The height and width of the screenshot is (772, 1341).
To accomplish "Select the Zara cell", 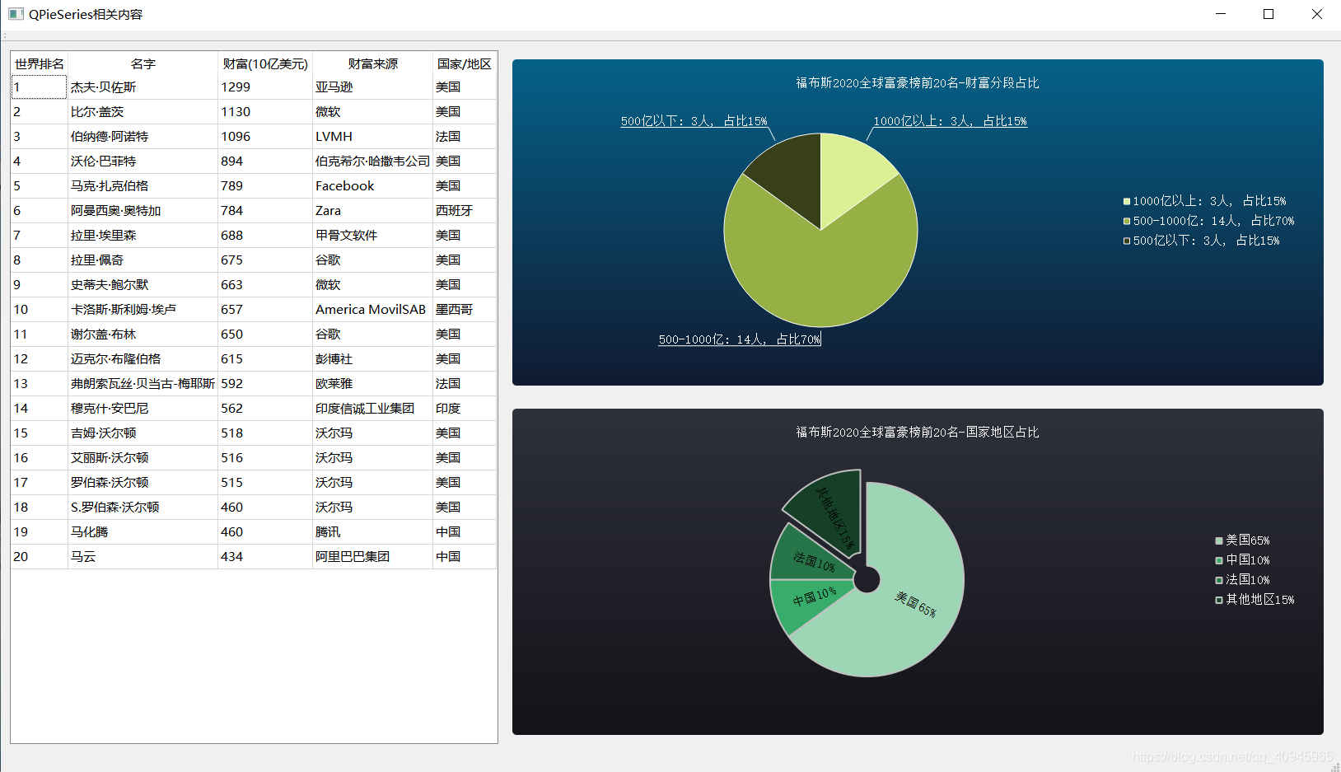I will pyautogui.click(x=373, y=211).
